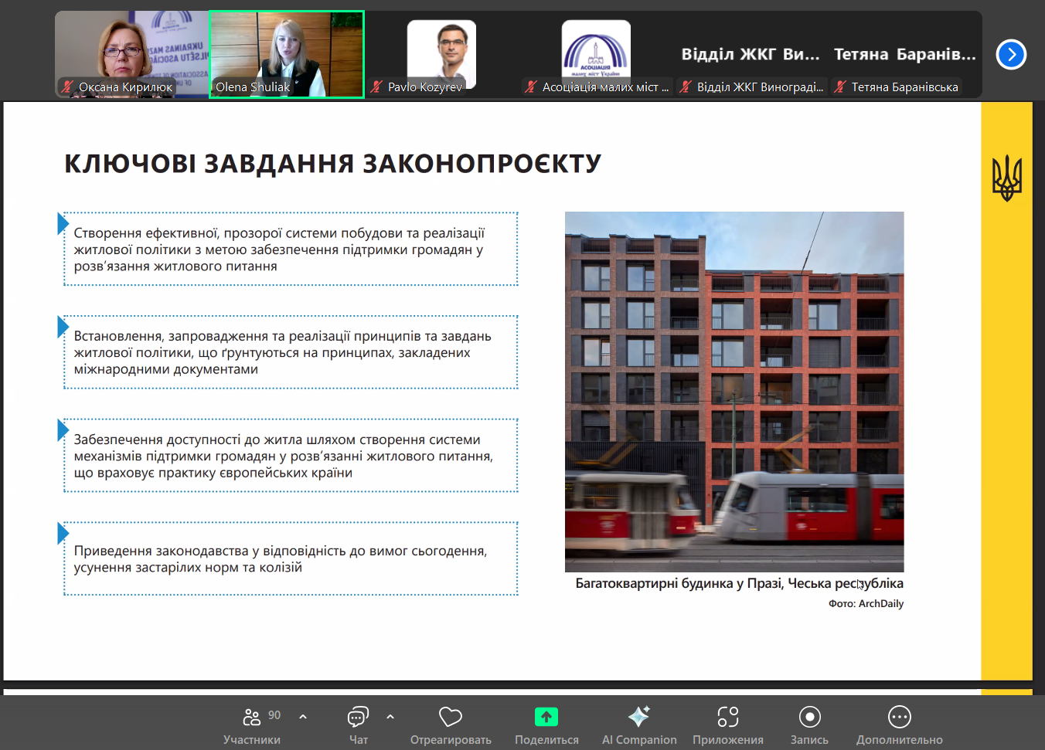Open the Чат chat panel
The width and height of the screenshot is (1045, 750).
358,726
